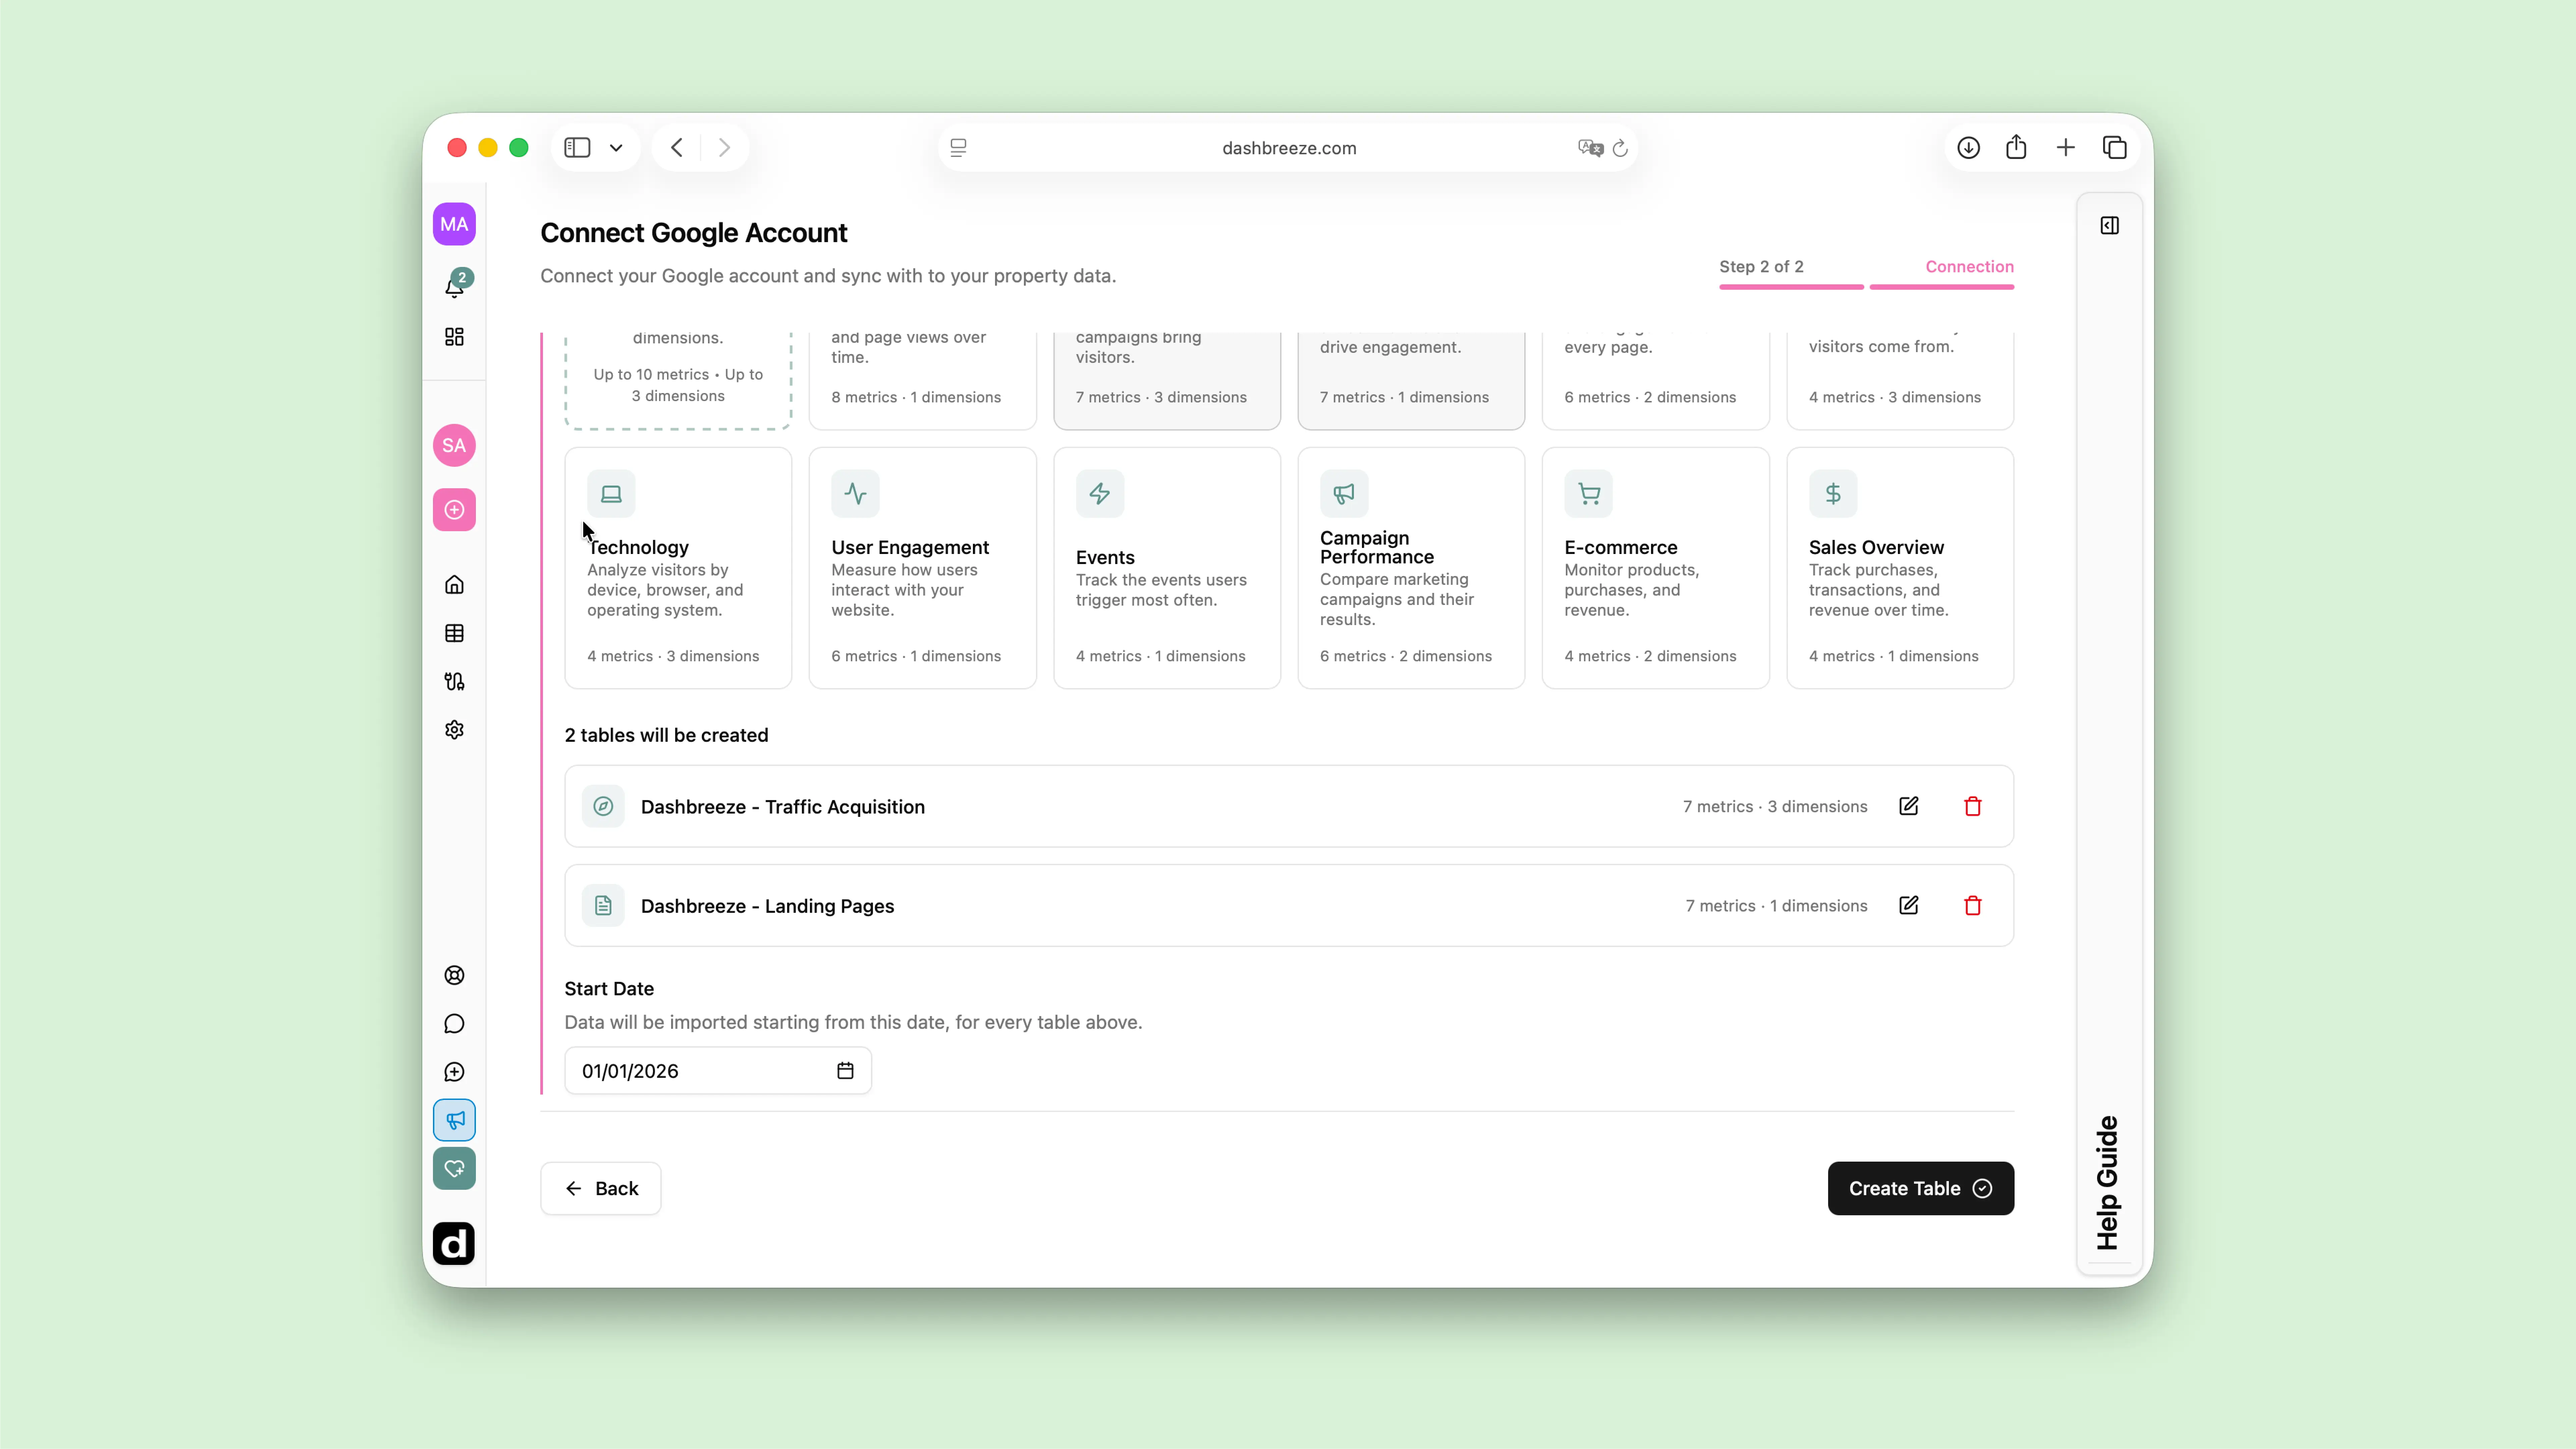Select the Technology template card

(678, 568)
